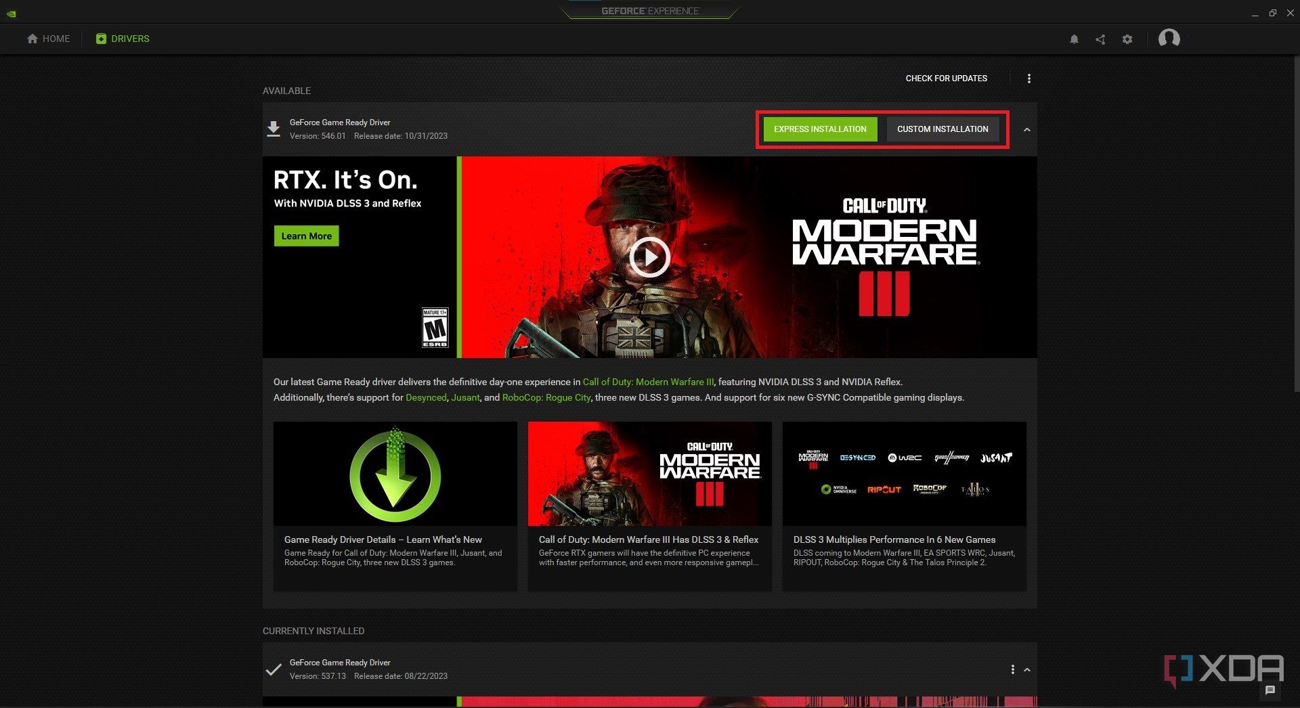Click 'Game Ready Driver Details – Learn What's New' title
Image resolution: width=1300 pixels, height=708 pixels.
tap(383, 539)
